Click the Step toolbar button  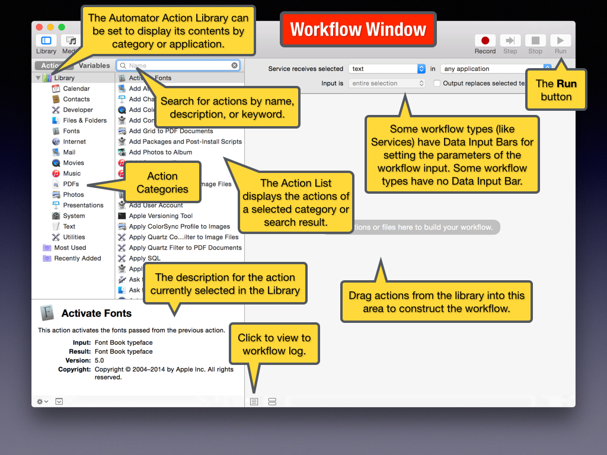510,41
